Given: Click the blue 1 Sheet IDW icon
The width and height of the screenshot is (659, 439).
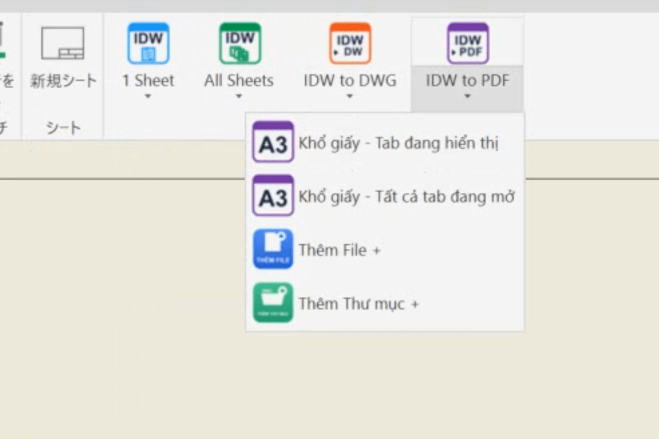Looking at the screenshot, I should (148, 43).
